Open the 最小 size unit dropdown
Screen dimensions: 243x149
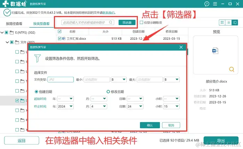(x=119, y=79)
